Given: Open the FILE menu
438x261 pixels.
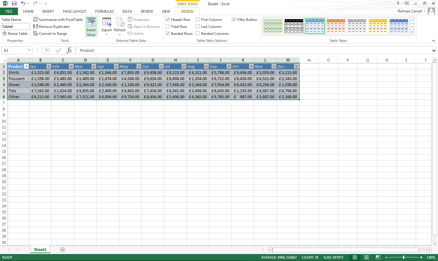Looking at the screenshot, I should click(9, 12).
